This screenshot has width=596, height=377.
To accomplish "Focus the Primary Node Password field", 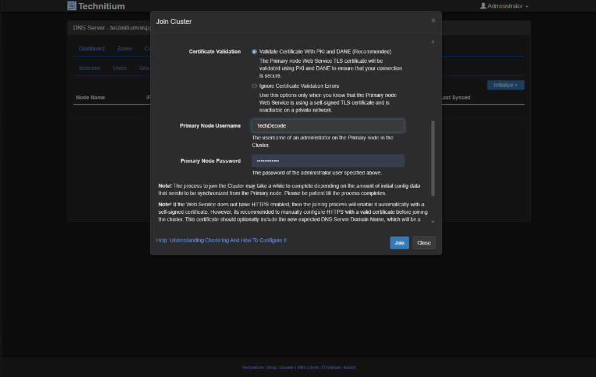I will pos(328,161).
